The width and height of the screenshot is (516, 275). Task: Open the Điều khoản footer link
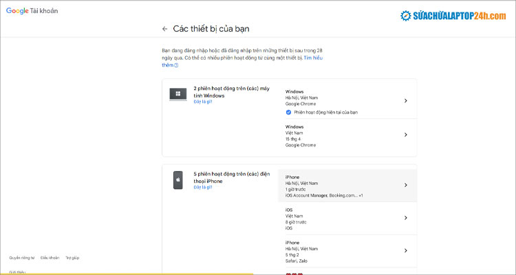pos(50,258)
